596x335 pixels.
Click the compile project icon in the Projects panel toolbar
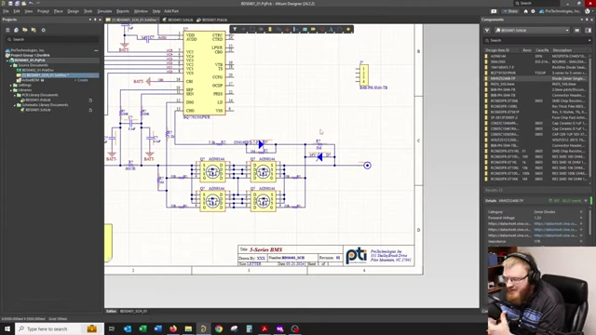click(x=17, y=30)
